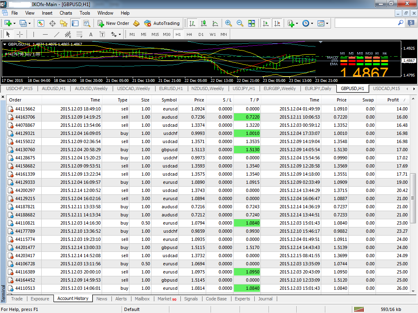Show previous chart tabs arrow
418x313 pixels.
point(407,88)
